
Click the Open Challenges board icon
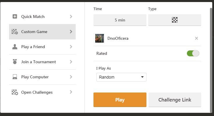point(15,92)
